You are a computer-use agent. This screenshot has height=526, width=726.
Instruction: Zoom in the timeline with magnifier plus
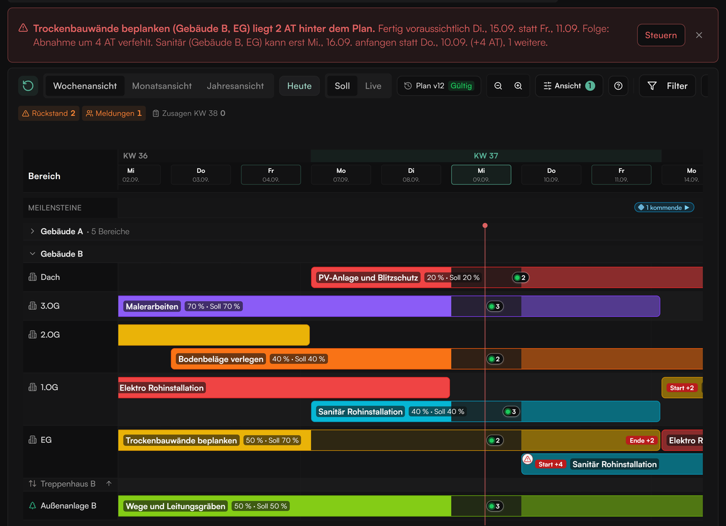[518, 86]
